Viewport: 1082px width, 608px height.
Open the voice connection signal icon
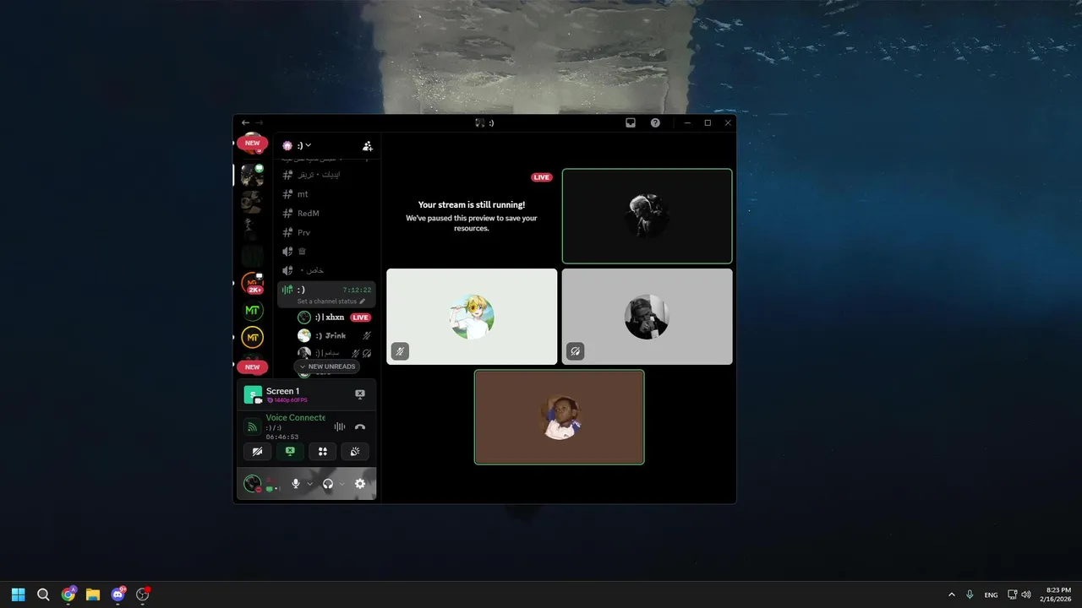(252, 427)
